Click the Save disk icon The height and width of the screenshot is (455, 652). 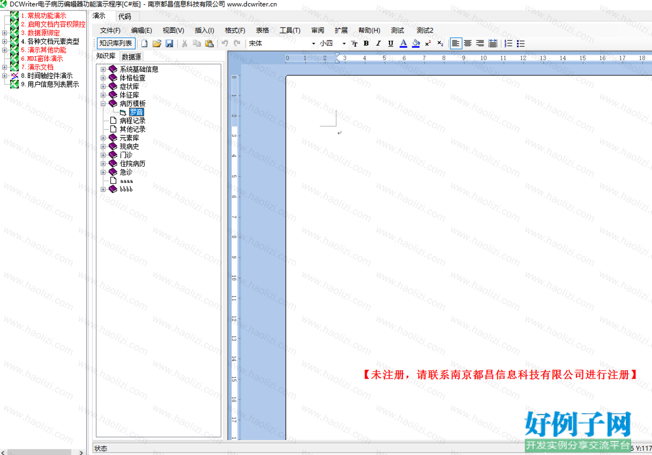click(x=170, y=43)
